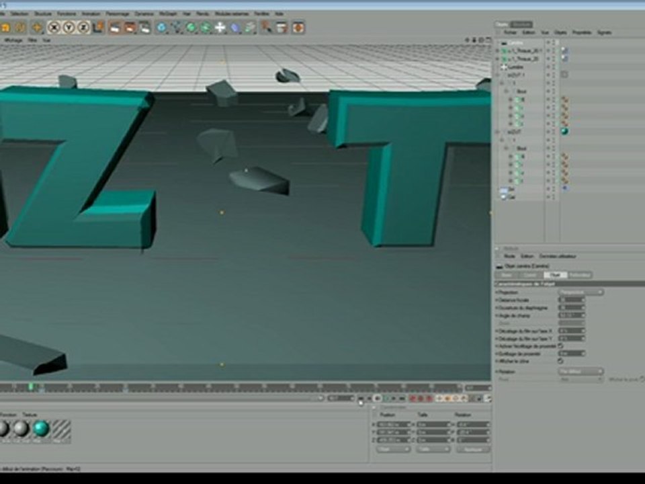Click the Distance focale value field
Image resolution: width=645 pixels, height=484 pixels.
coord(571,300)
